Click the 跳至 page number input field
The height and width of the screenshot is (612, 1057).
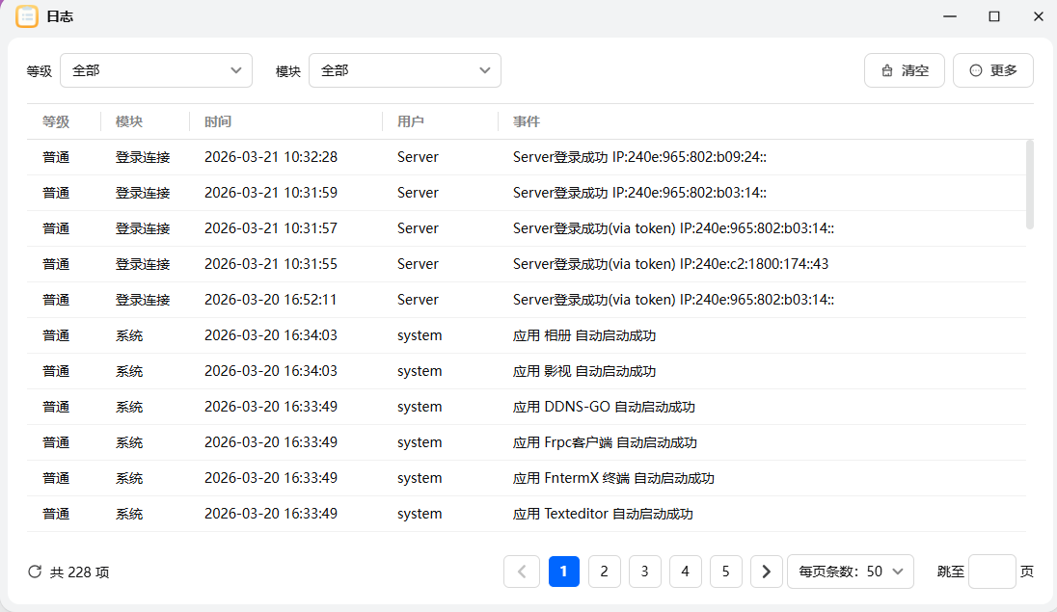(991, 572)
